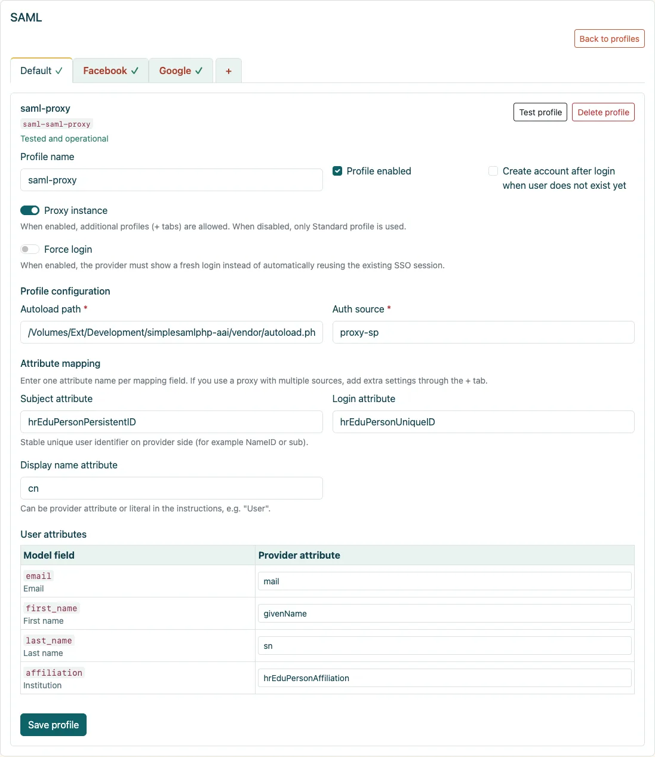Enable Create account after login checkbox
The height and width of the screenshot is (757, 655).
(493, 171)
